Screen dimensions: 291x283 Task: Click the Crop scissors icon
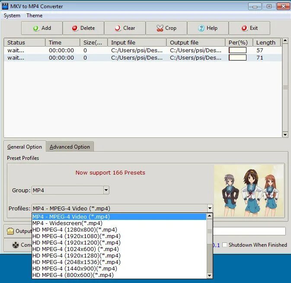pos(160,28)
